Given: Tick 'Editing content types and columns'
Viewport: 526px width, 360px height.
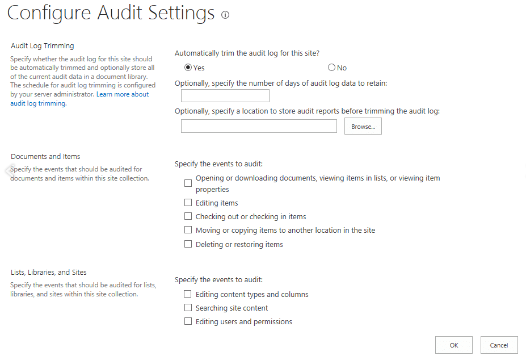Looking at the screenshot, I should coord(188,294).
